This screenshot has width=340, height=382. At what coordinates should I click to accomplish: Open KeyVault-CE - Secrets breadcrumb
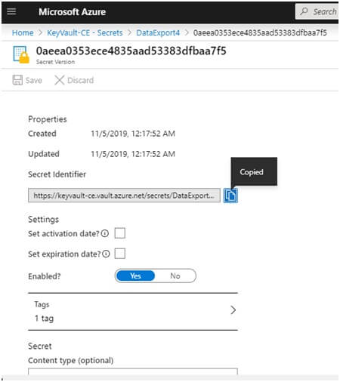pos(85,32)
